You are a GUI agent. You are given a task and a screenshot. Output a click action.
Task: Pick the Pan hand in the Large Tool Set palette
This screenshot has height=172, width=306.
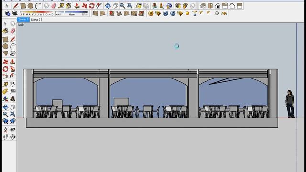pos(13,107)
